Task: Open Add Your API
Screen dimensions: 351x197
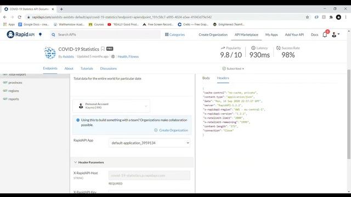Action: pos(295,34)
